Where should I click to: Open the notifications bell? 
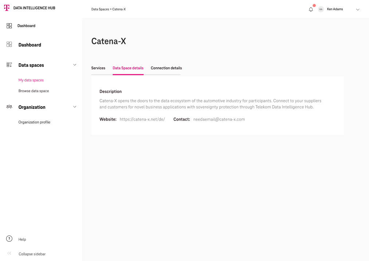click(311, 9)
